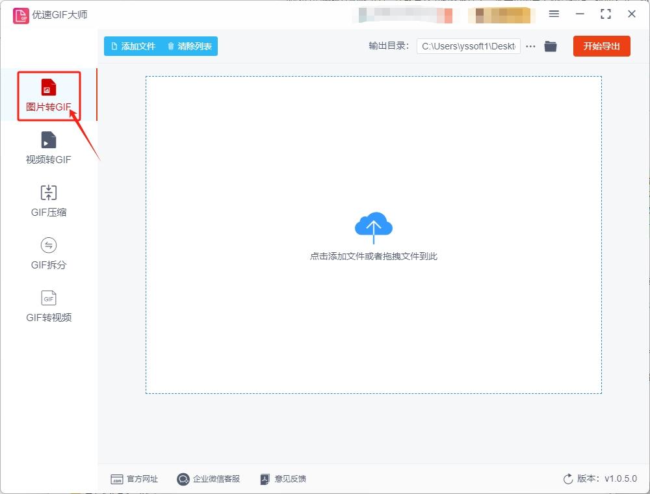Open the GIF转视频 converter
This screenshot has height=494, width=650.
(x=48, y=305)
